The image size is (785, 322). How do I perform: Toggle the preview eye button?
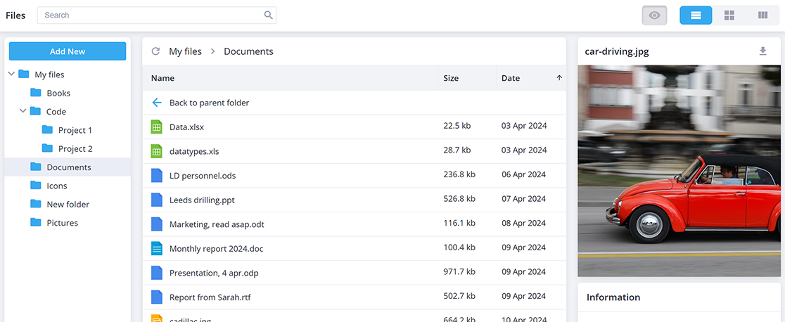(654, 15)
